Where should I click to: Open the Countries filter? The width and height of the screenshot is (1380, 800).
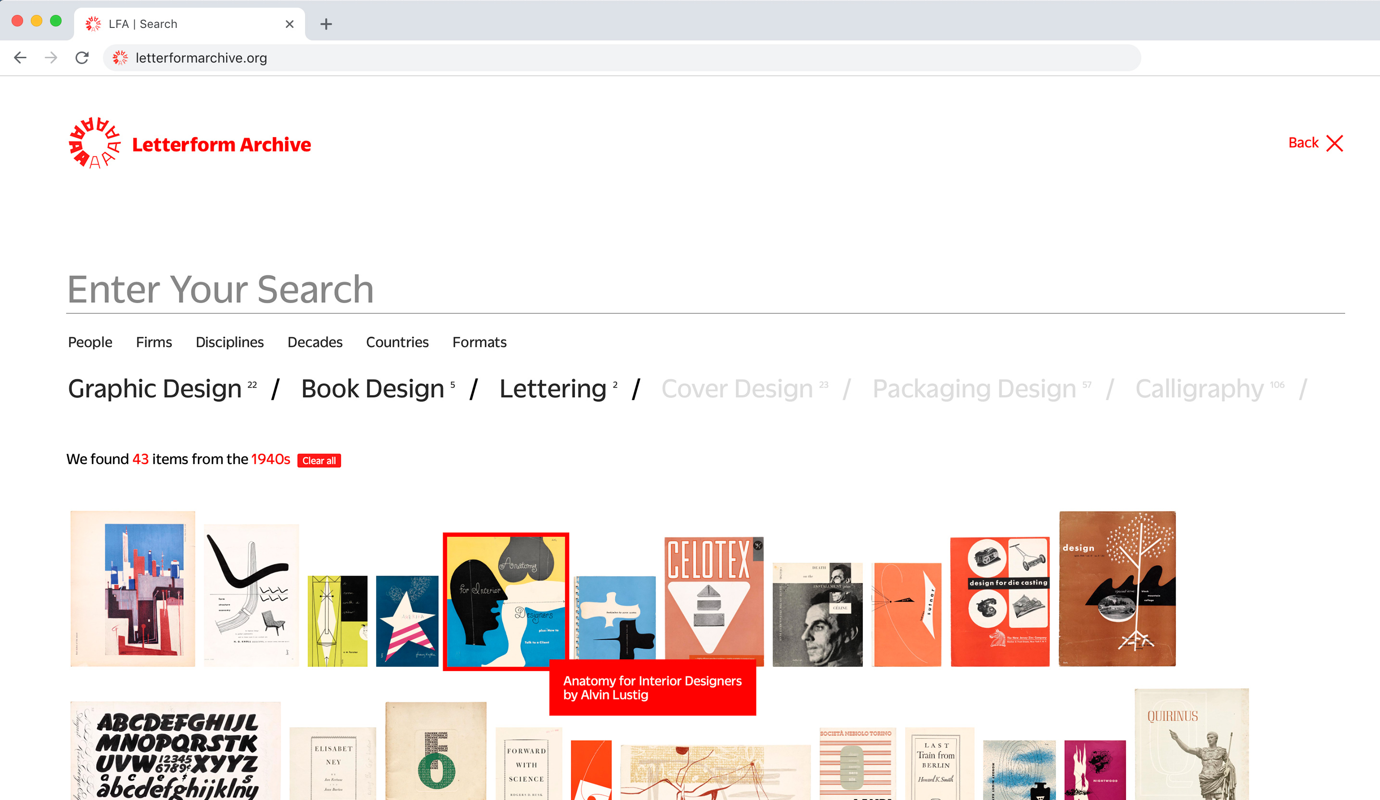[397, 342]
